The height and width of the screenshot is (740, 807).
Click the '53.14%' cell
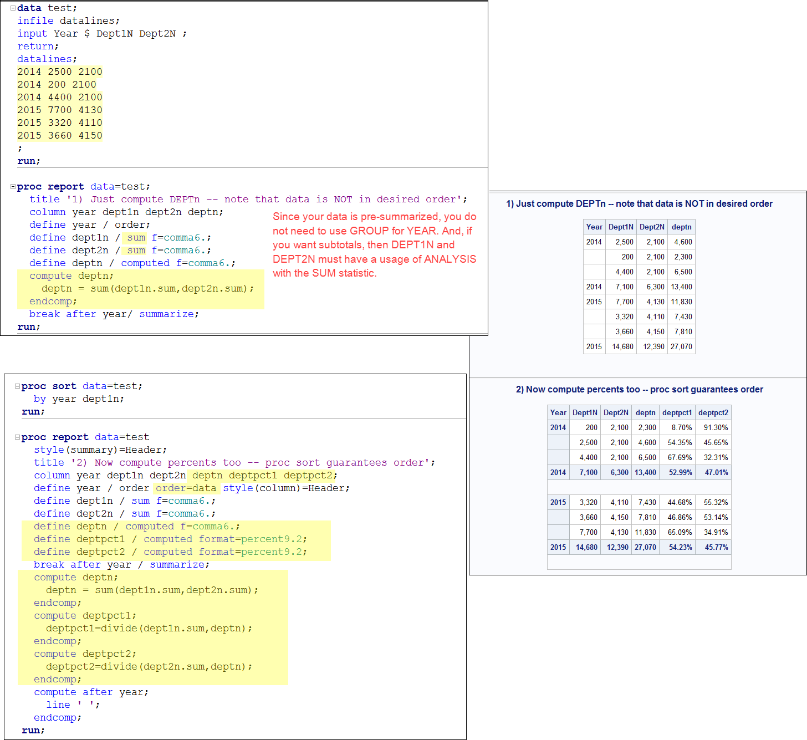[713, 517]
